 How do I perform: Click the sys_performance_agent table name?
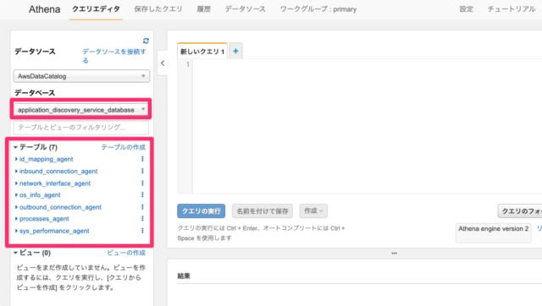click(x=54, y=231)
